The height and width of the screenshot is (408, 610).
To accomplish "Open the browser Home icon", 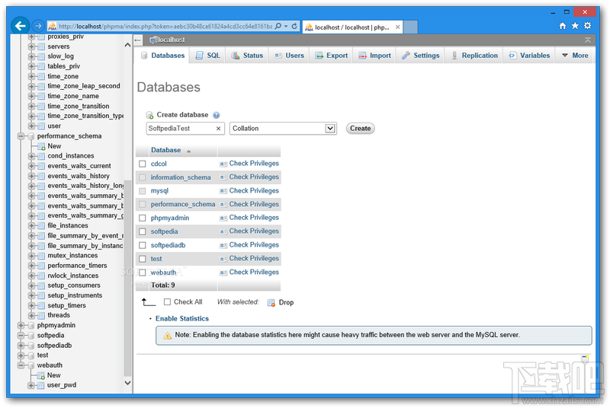I will point(563,26).
